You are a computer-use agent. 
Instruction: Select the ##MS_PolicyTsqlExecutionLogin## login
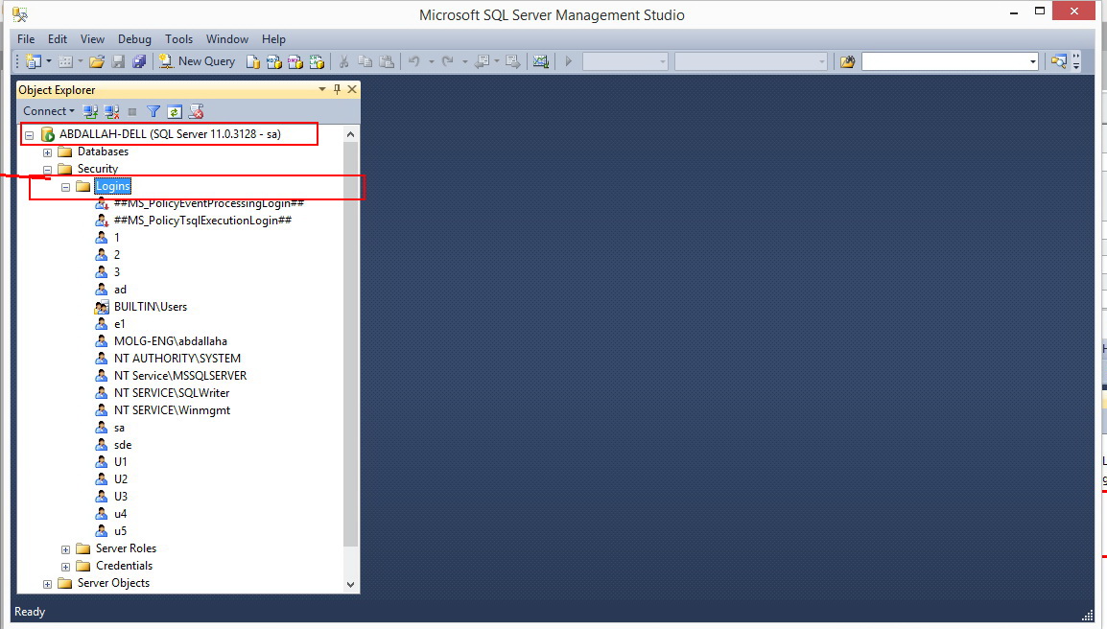click(x=202, y=221)
